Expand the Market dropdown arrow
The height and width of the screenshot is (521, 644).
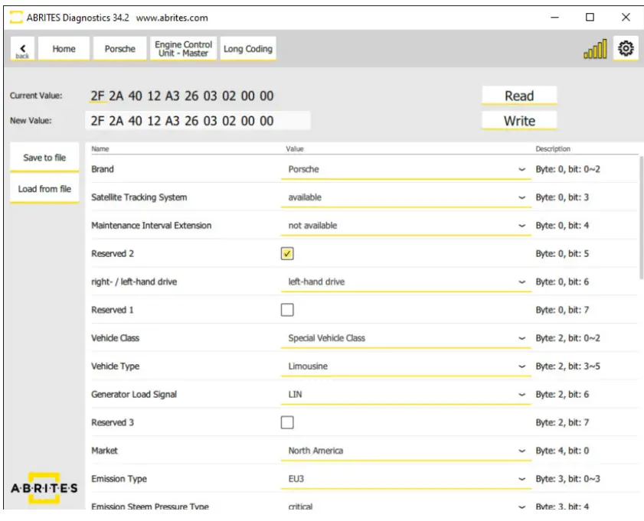(521, 451)
